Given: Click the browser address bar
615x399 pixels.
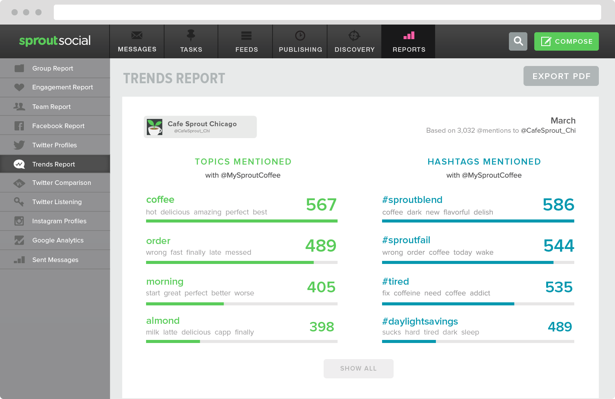Looking at the screenshot, I should [x=327, y=12].
